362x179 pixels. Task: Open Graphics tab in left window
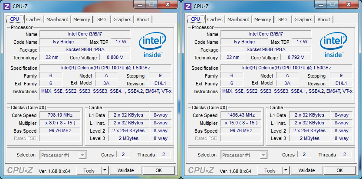pos(122,20)
